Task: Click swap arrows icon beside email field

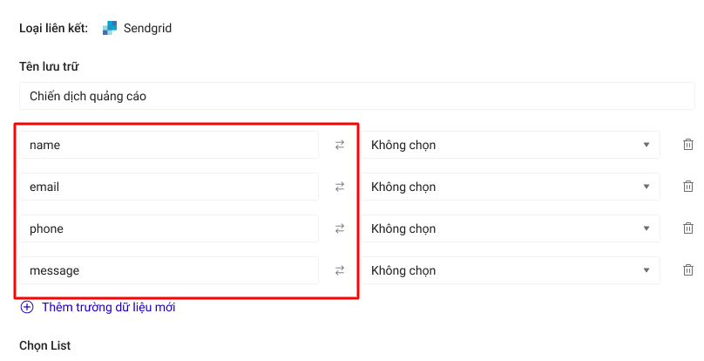Action: tap(340, 187)
